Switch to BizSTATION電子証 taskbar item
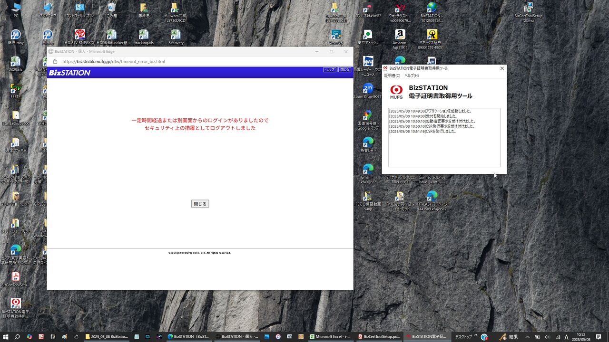Screen dimensions: 609x342 coord(426,337)
